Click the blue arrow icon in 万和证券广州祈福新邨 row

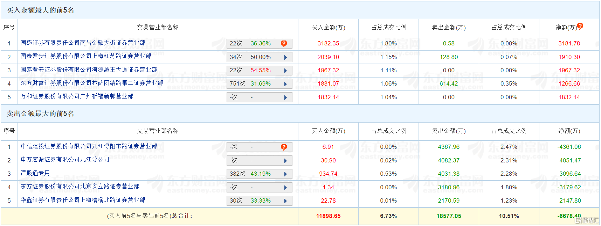285,97
